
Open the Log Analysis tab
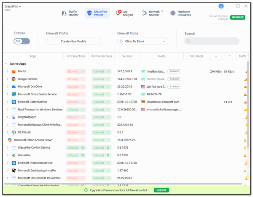124,13
